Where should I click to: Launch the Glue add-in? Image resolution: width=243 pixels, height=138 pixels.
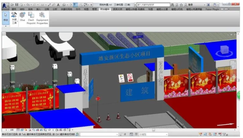(x=23, y=17)
